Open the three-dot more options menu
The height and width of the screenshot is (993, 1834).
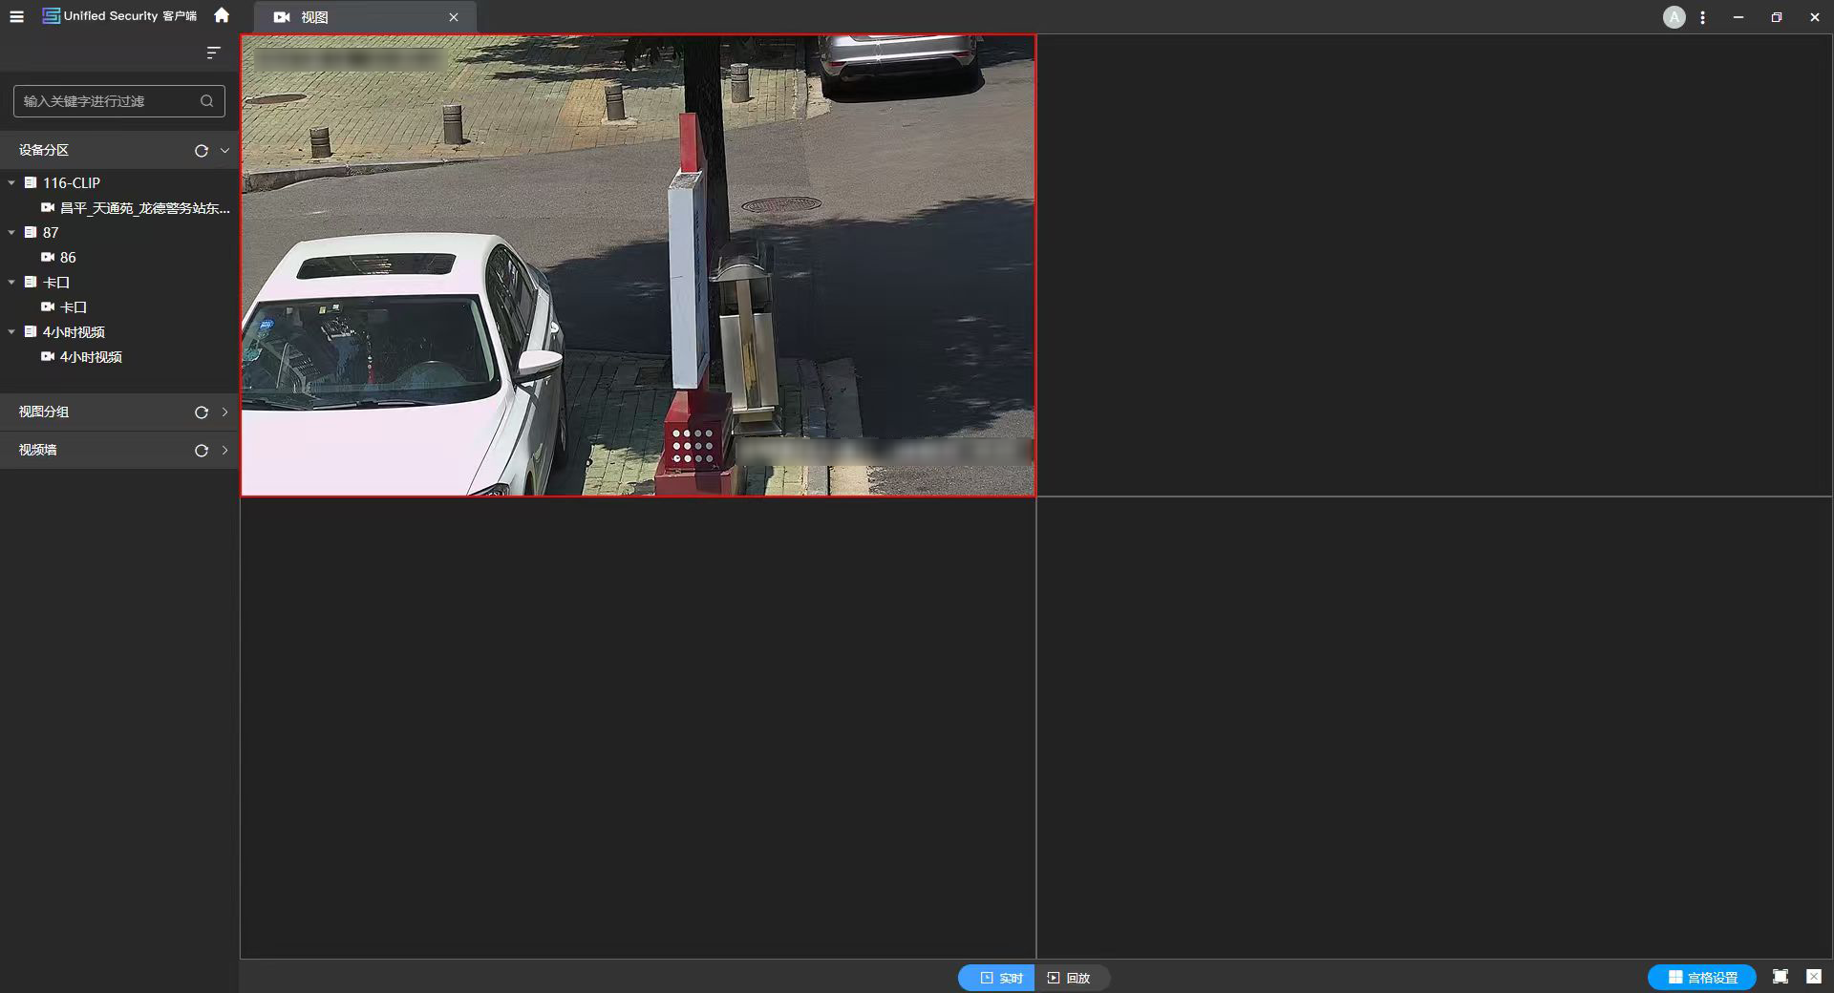[x=1703, y=17]
